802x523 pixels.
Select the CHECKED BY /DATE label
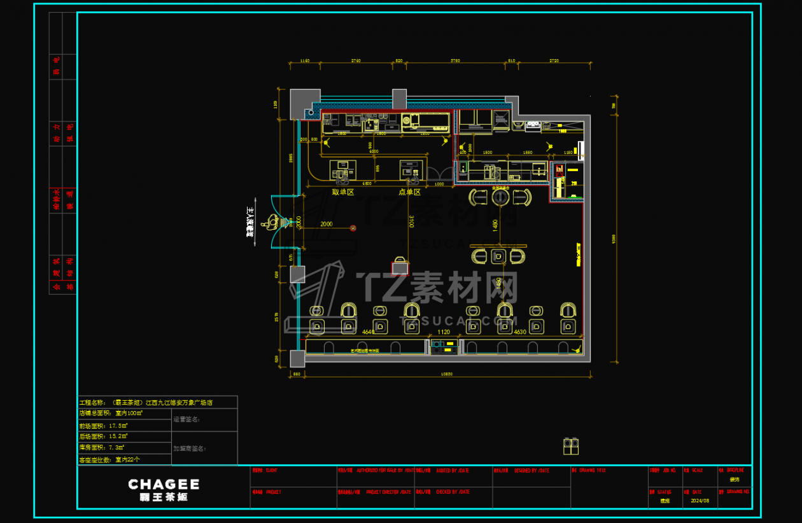click(453, 492)
